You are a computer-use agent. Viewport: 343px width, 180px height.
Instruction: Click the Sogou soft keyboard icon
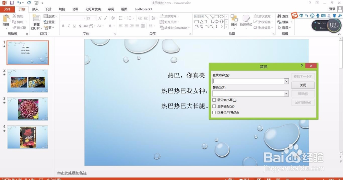point(323,15)
